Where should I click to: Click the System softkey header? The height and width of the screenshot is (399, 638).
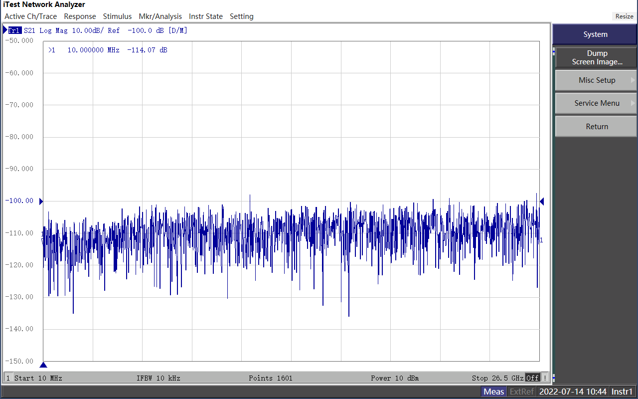(x=595, y=34)
